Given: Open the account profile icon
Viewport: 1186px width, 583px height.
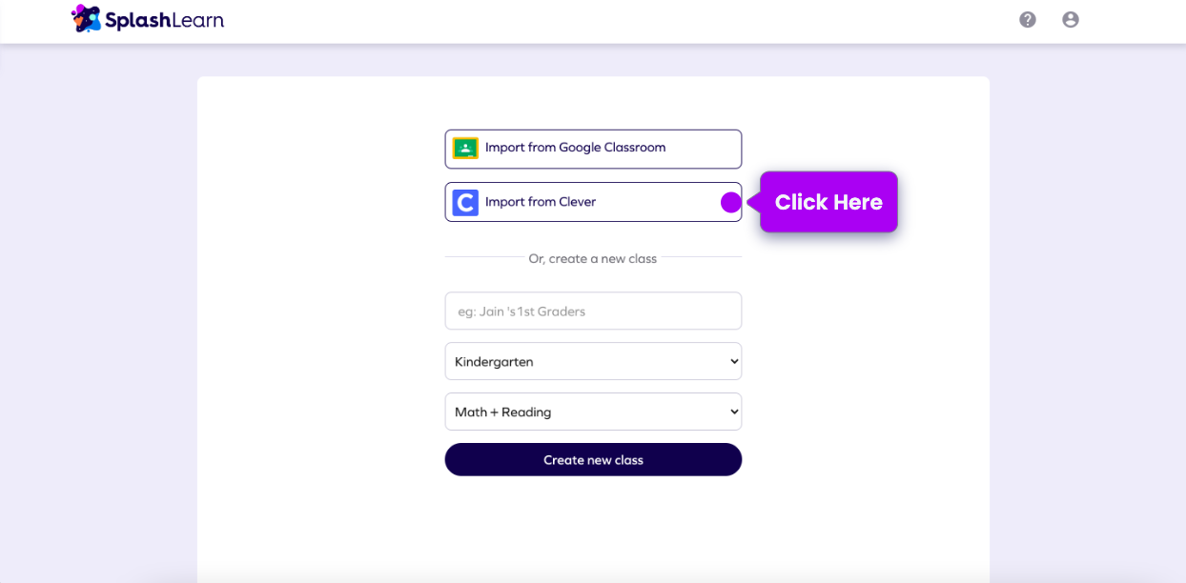Looking at the screenshot, I should [x=1070, y=19].
